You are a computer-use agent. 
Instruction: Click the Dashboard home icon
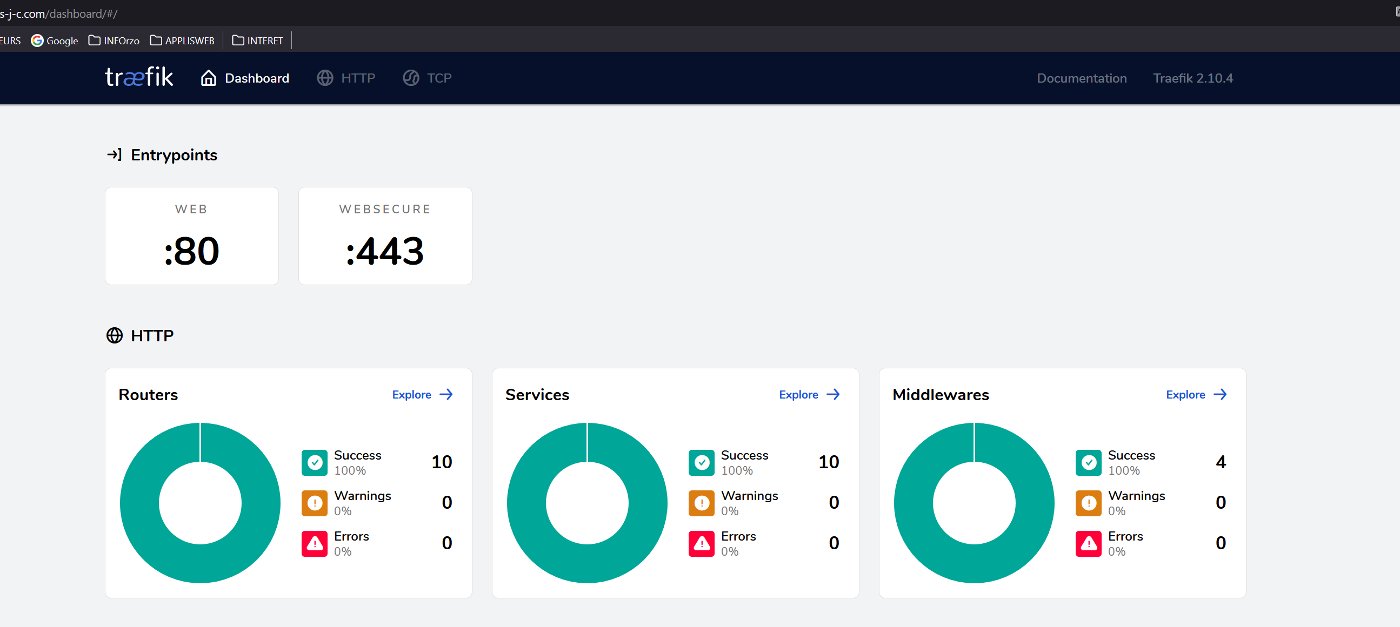(x=208, y=78)
